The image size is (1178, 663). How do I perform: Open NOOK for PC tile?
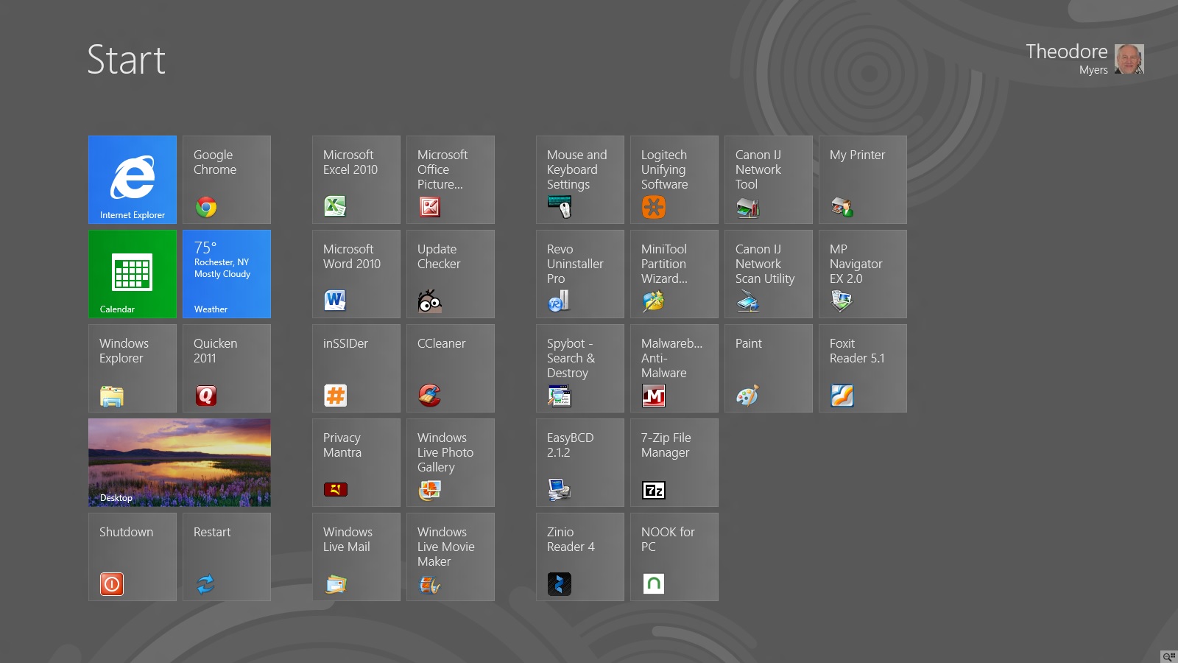coord(674,557)
